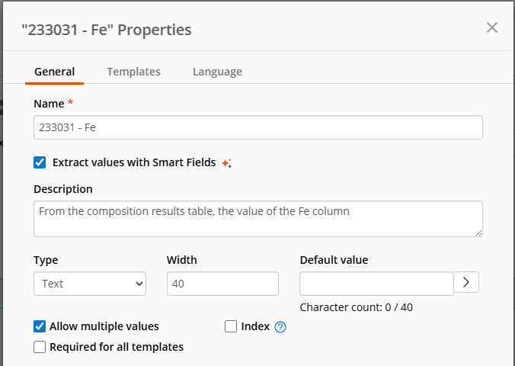Click the Smart Fields sparkle icon

(x=226, y=163)
